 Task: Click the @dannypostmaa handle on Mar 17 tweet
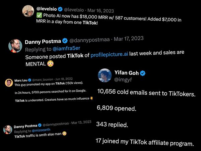coord(89,40)
